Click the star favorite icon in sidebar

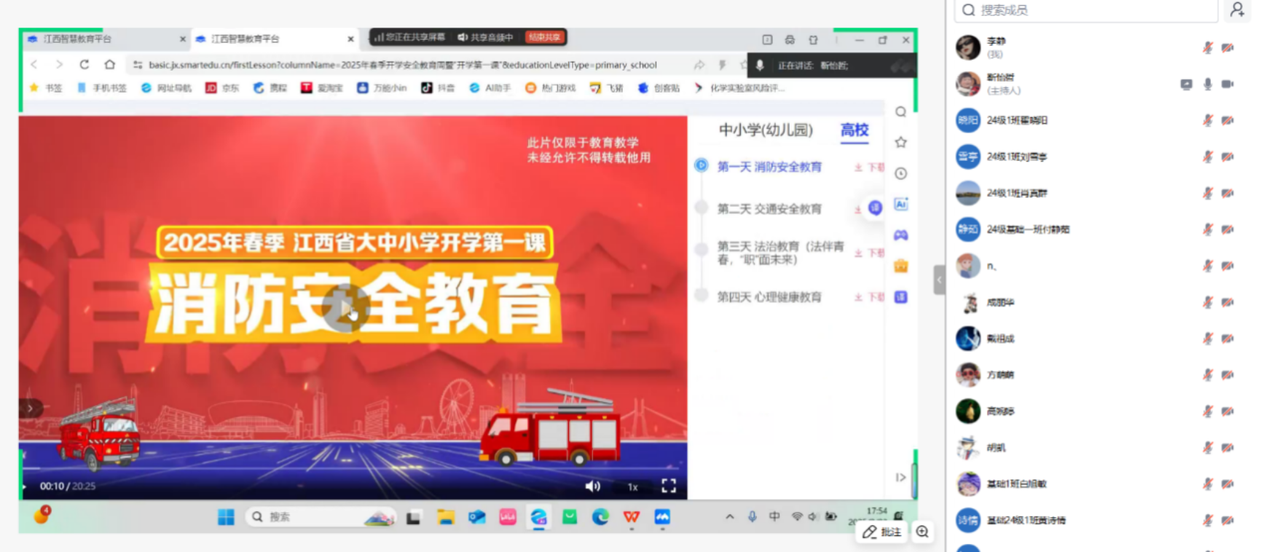(901, 143)
